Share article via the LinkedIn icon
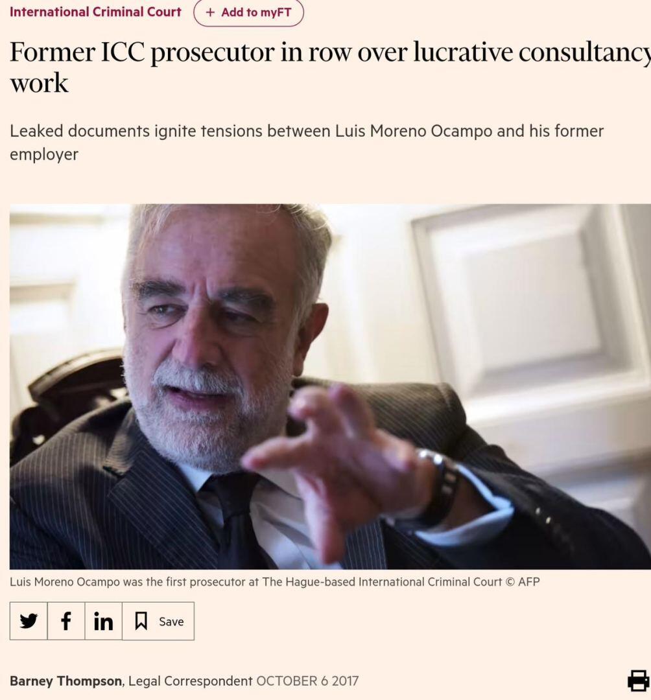The width and height of the screenshot is (651, 700). pos(103,621)
